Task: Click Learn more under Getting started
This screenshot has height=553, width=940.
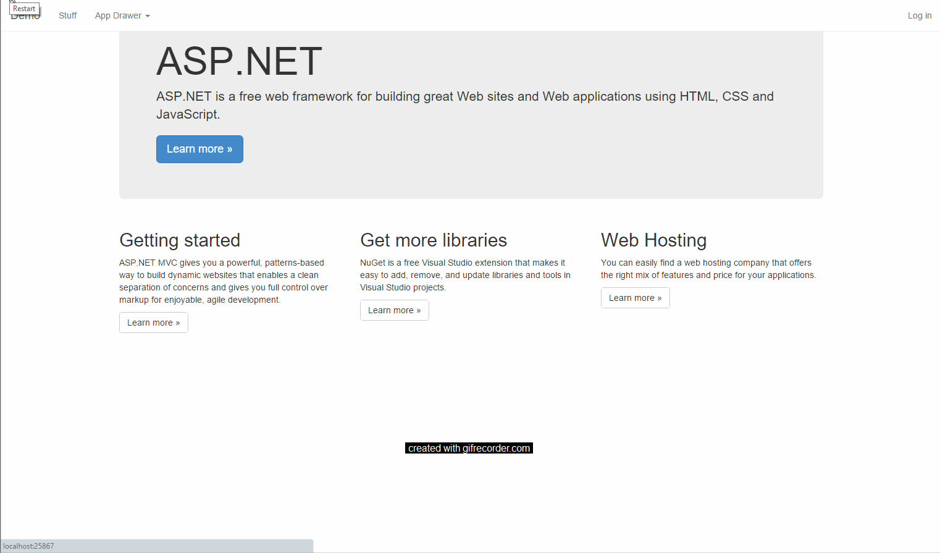Action: pos(154,323)
